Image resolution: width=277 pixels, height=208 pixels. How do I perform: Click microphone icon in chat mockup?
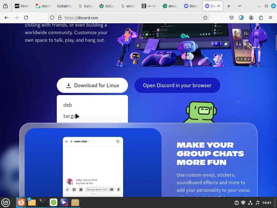(x=118, y=190)
